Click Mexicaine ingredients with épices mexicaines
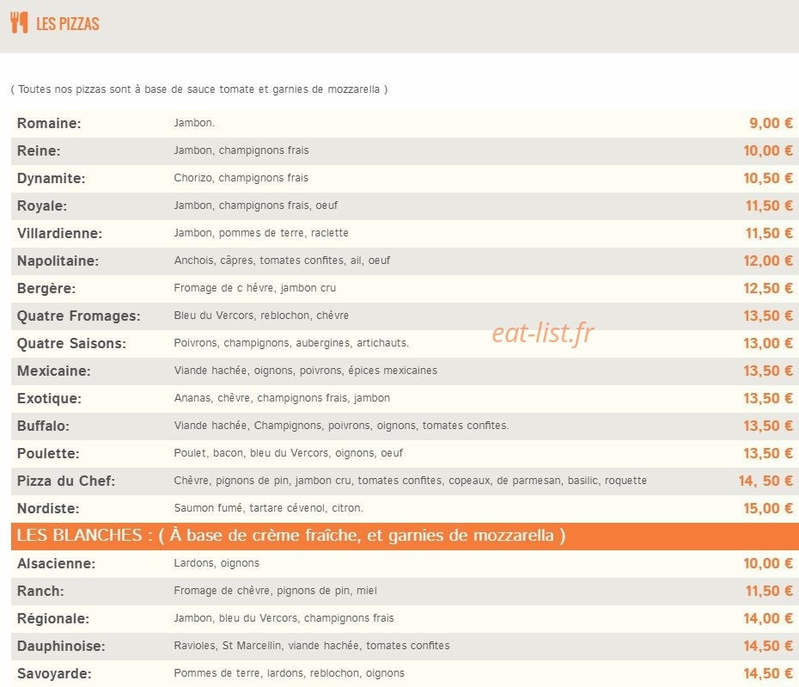Viewport: 799px width, 687px height. coord(305,371)
